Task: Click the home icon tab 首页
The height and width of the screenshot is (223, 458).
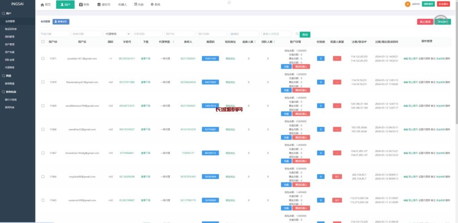Action: [42, 4]
